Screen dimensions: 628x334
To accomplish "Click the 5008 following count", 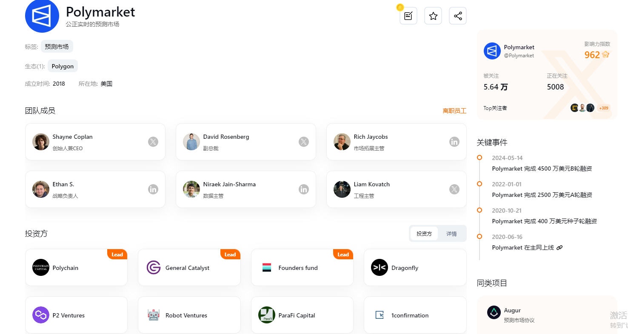I will [555, 87].
